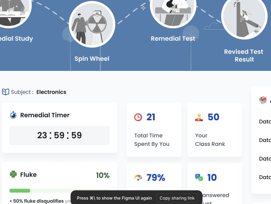This screenshot has height=204, width=271.
Task: Click the speedometer gauge icon
Action: 138,178
